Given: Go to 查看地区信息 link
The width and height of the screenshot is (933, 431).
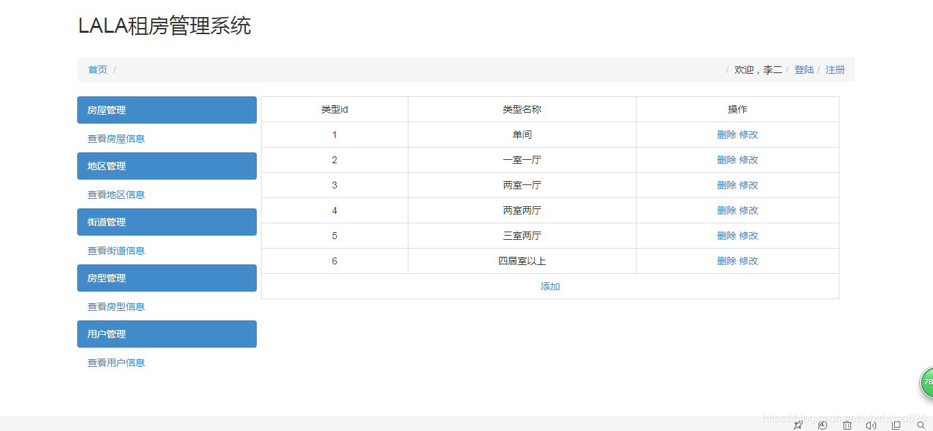Looking at the screenshot, I should [116, 195].
